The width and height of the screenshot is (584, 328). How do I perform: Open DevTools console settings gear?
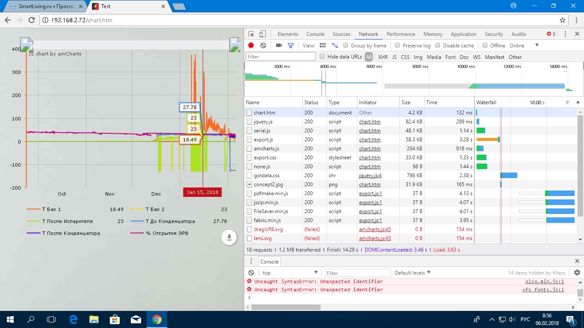577,272
